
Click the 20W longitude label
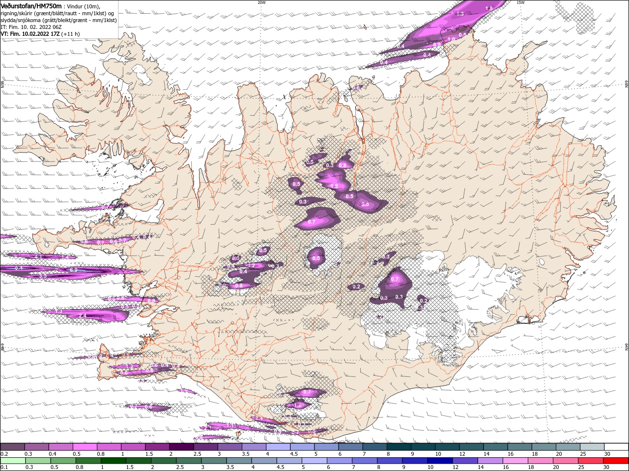coord(261,2)
